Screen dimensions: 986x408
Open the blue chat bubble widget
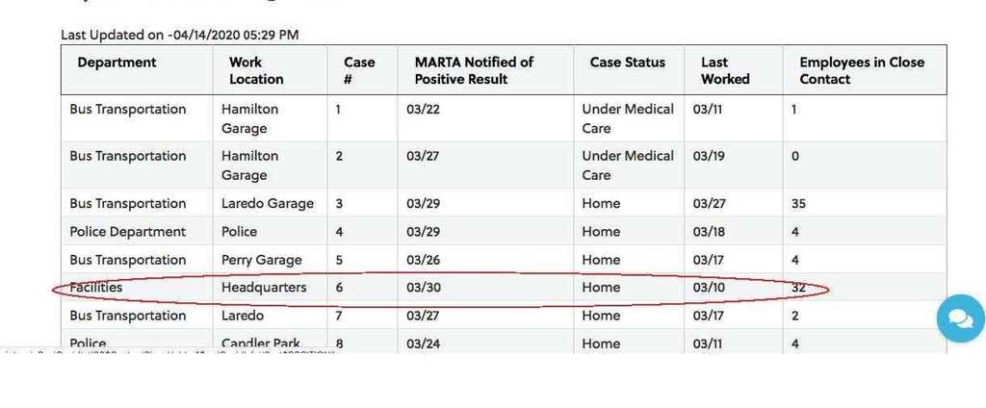point(960,319)
